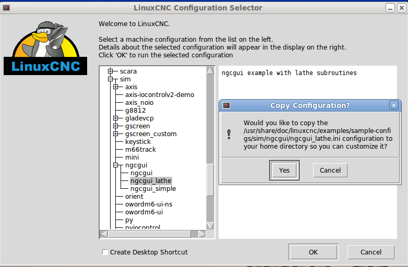Collapse the sim tree node
This screenshot has width=408, height=267.
pos(111,79)
